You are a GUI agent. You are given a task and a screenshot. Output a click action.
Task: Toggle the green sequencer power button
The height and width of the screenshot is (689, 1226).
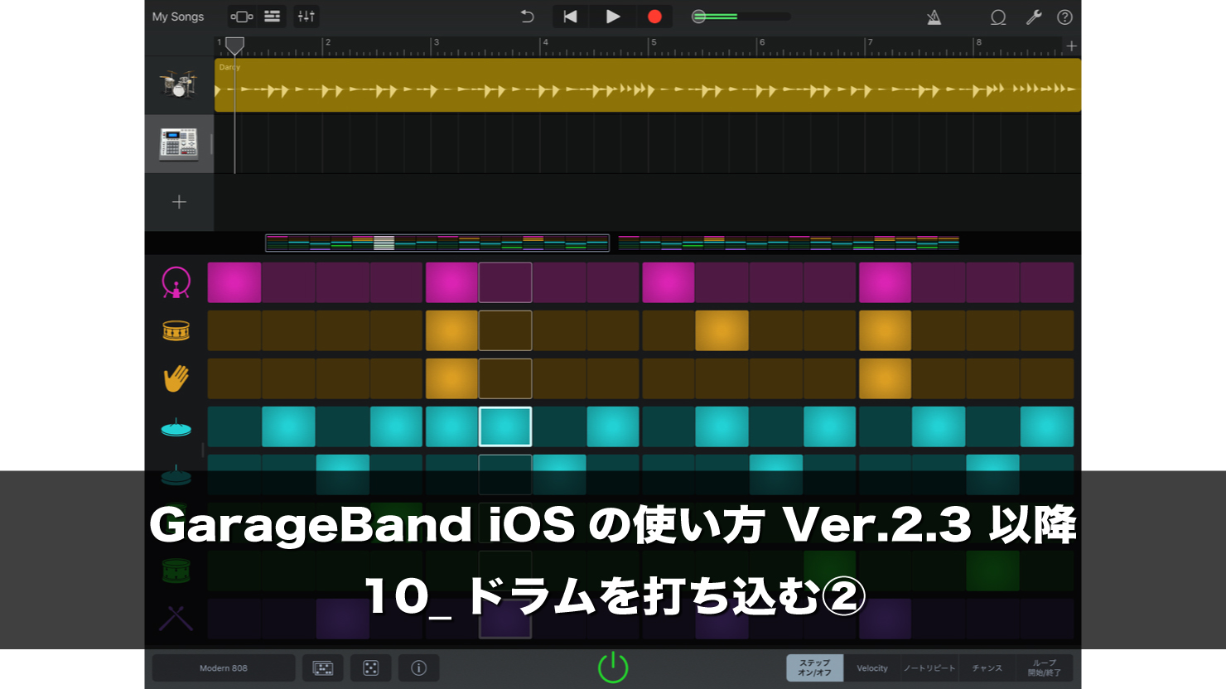[x=613, y=667]
